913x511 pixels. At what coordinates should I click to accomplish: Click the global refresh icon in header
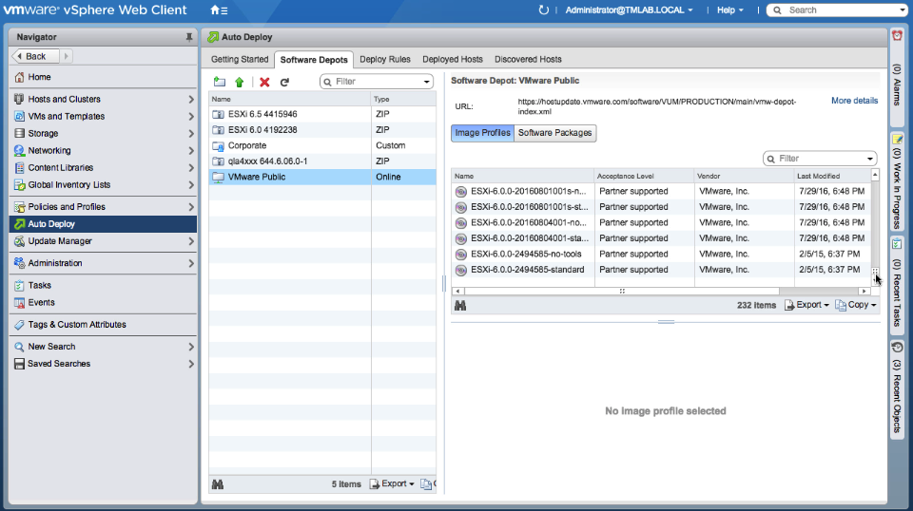pyautogui.click(x=544, y=10)
